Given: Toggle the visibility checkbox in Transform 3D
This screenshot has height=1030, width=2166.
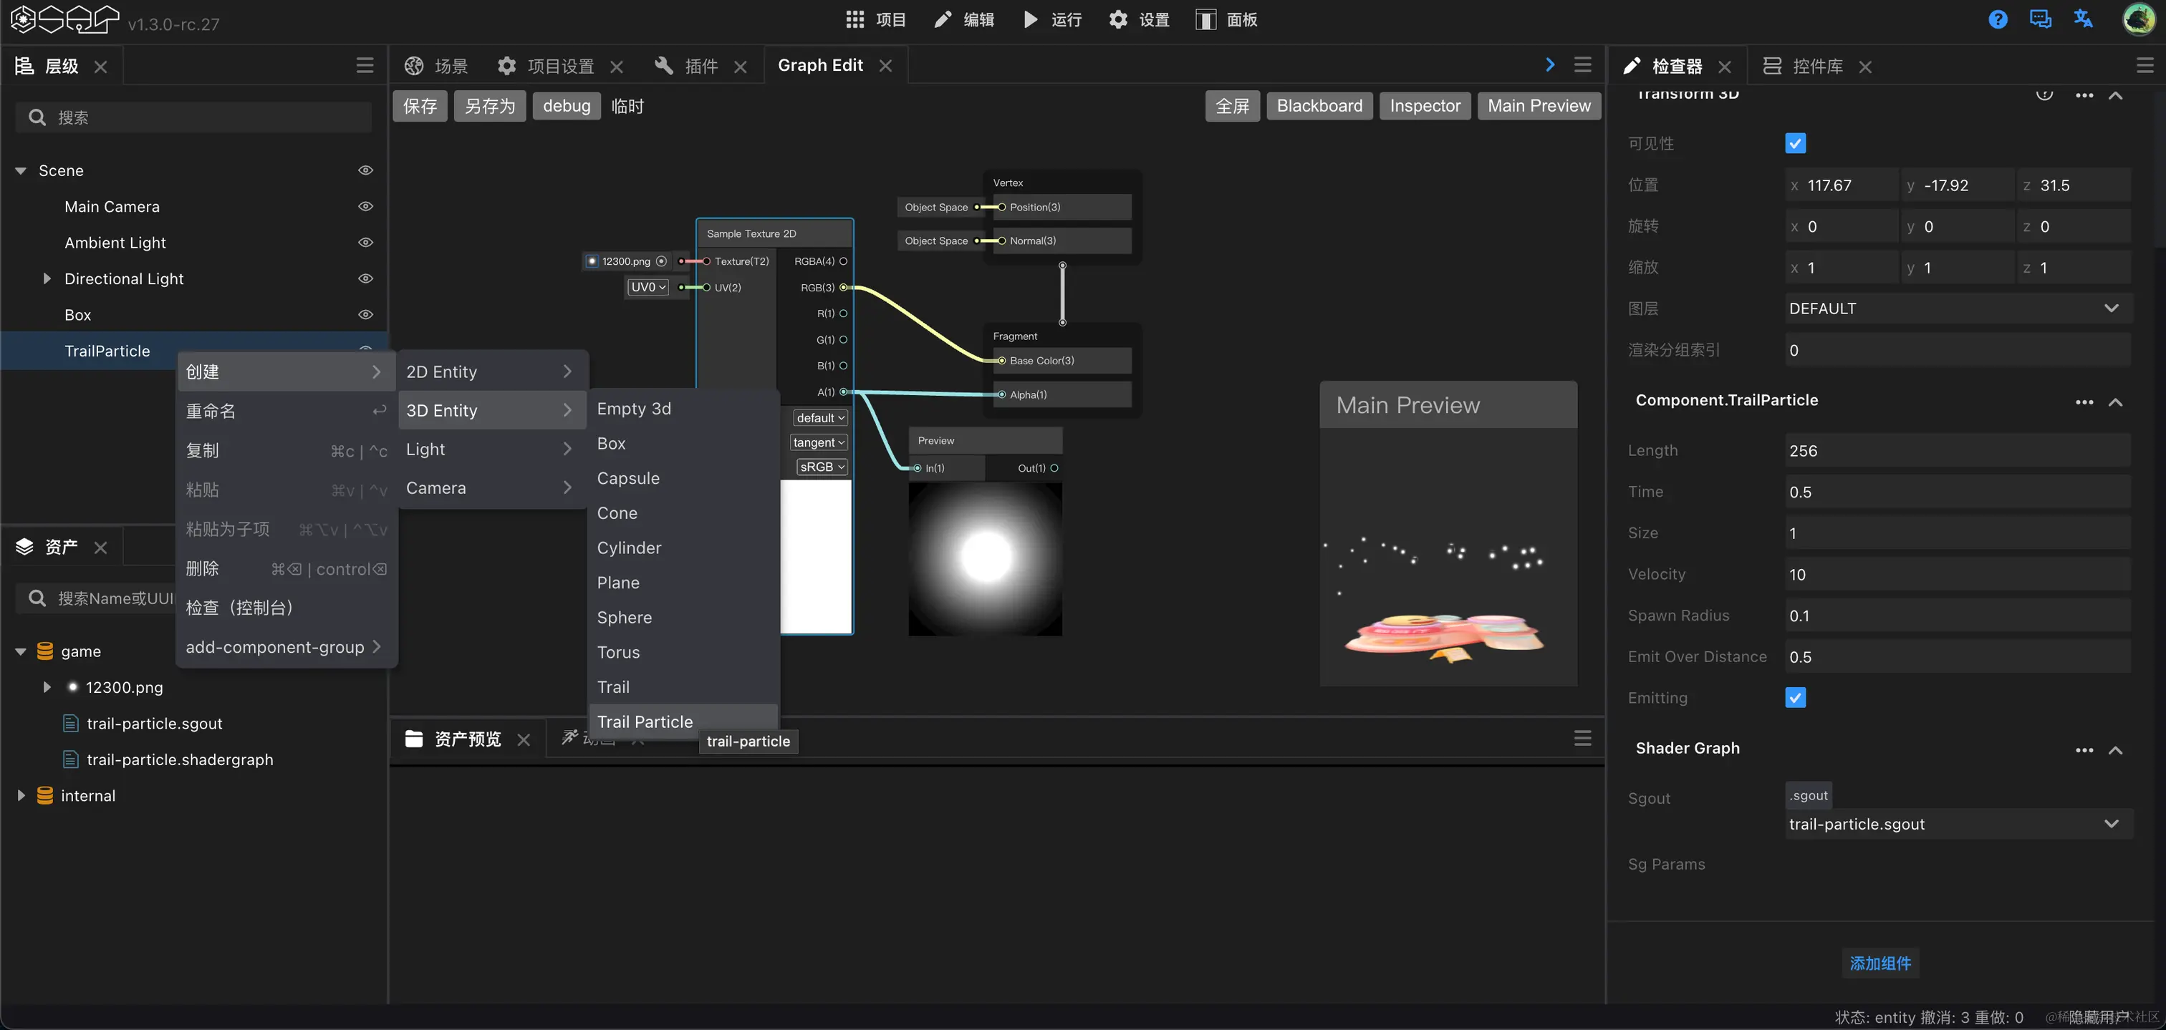Looking at the screenshot, I should [1795, 144].
